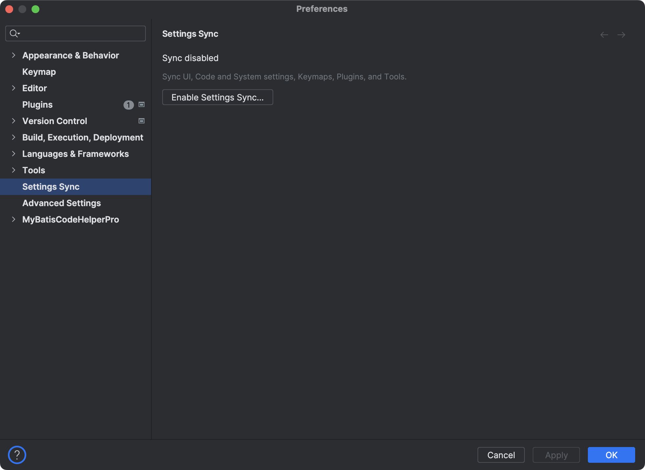This screenshot has width=645, height=470.
Task: Expand the Languages & Frameworks node
Action: tap(13, 154)
